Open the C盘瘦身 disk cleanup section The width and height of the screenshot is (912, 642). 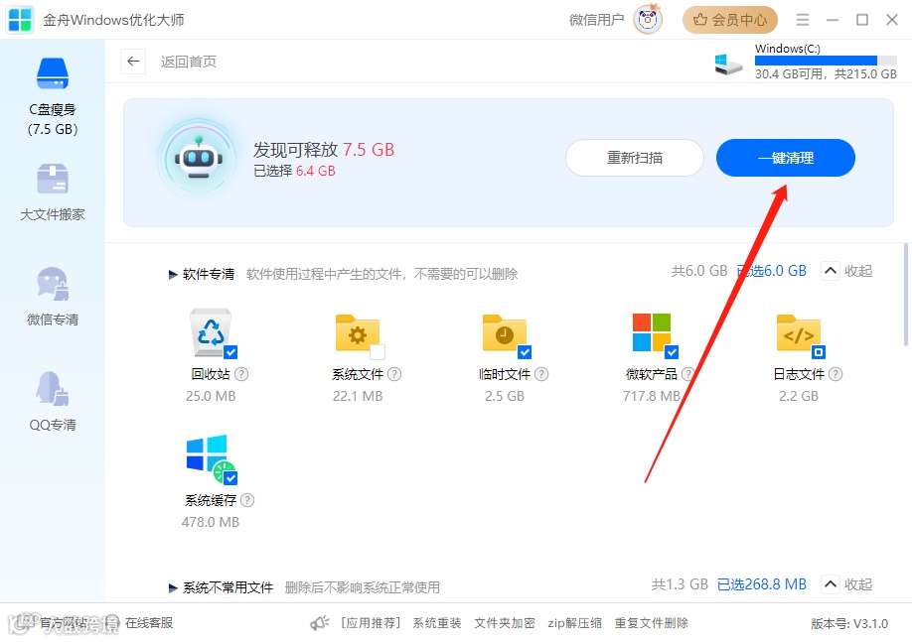(x=53, y=96)
